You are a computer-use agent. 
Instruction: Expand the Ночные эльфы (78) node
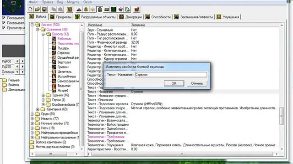click(32, 123)
